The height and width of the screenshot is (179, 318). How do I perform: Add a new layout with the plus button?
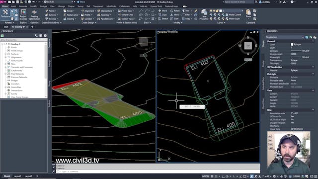37,176
